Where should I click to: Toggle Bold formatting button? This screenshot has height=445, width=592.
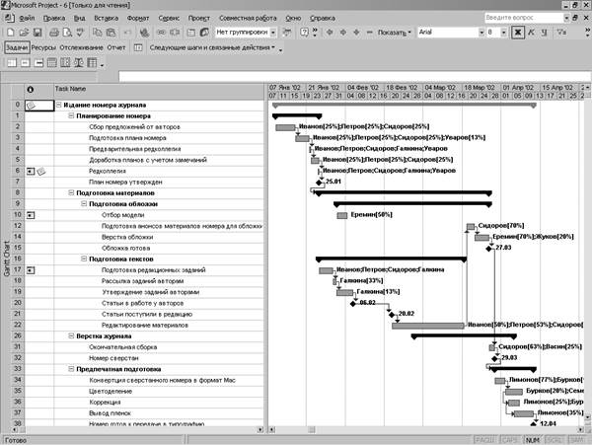click(x=516, y=33)
